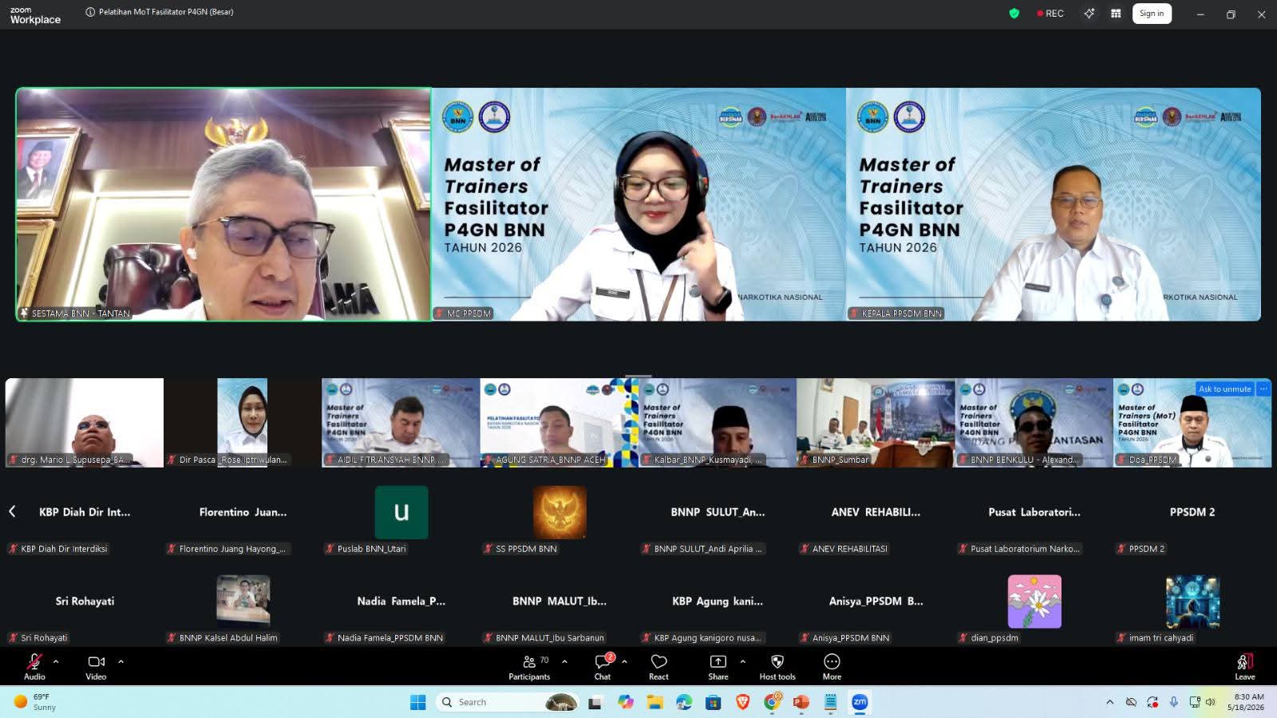
Task: Open the apps grid view icon
Action: [x=1116, y=13]
